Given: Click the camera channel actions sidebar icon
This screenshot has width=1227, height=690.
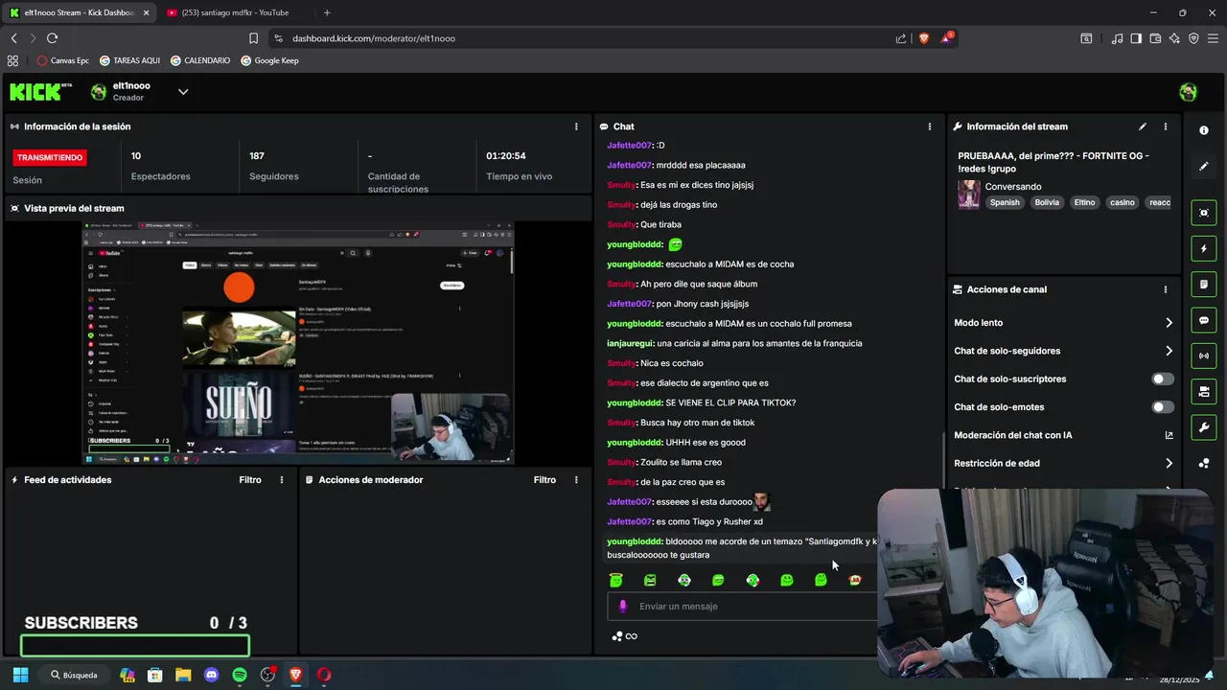Looking at the screenshot, I should 1204,391.
